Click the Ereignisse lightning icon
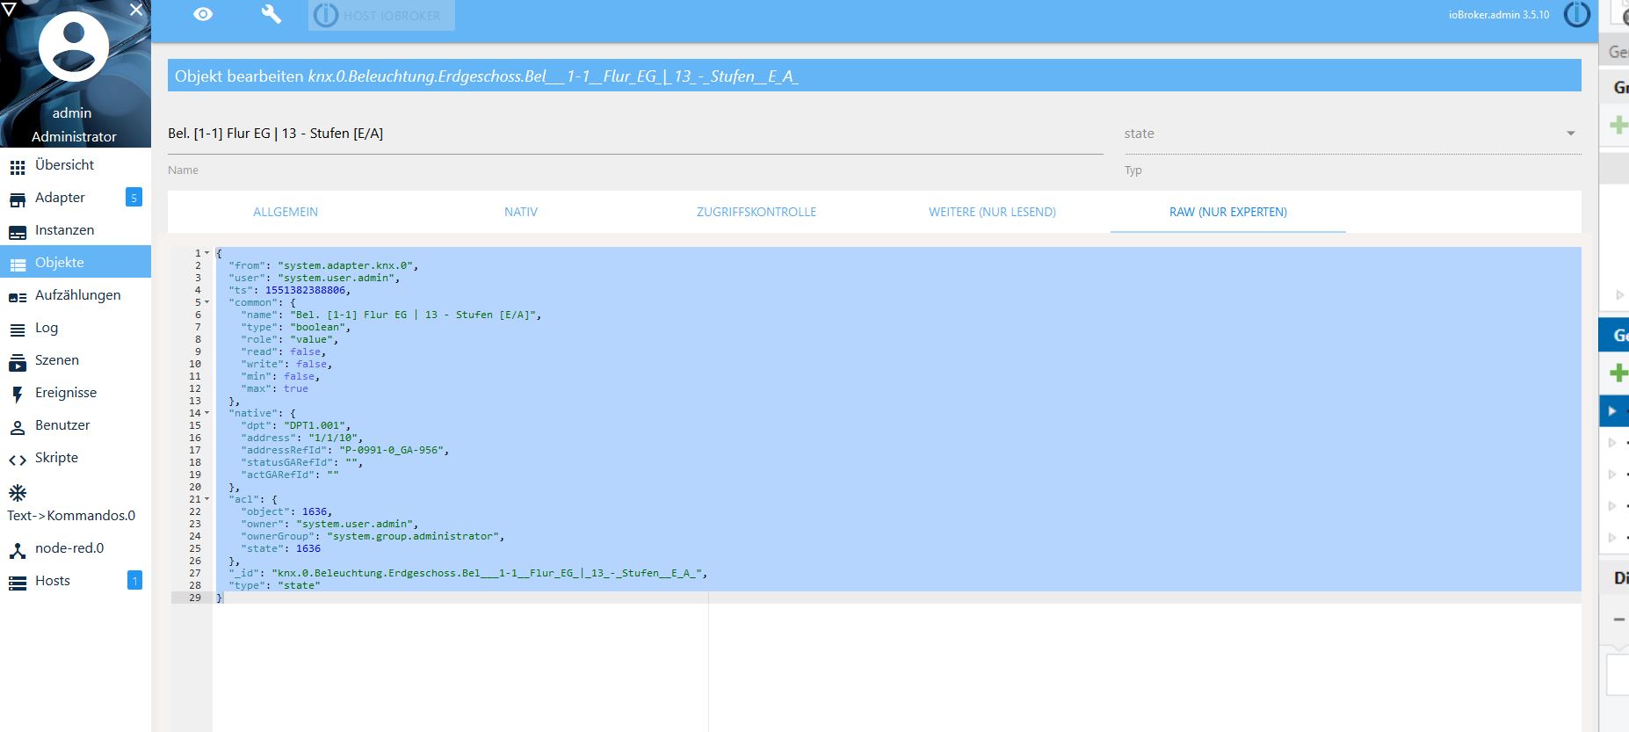The image size is (1629, 732). [x=18, y=395]
